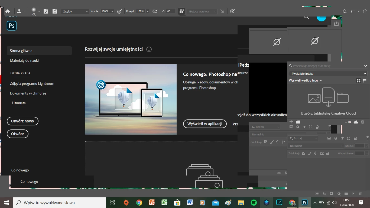The height and width of the screenshot is (208, 370).
Task: Click the brush angle 0° field
Action: click(x=171, y=11)
